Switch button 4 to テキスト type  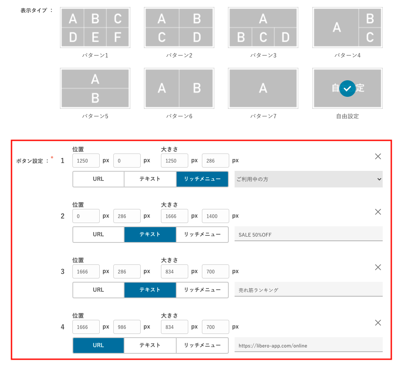tap(150, 345)
